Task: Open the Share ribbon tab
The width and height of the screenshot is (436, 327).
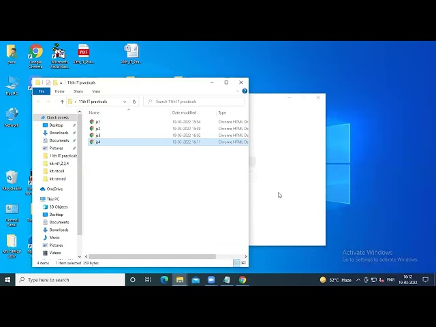Action: (x=78, y=91)
